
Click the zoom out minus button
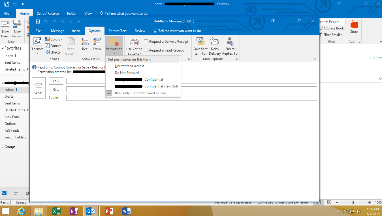coord(338,202)
